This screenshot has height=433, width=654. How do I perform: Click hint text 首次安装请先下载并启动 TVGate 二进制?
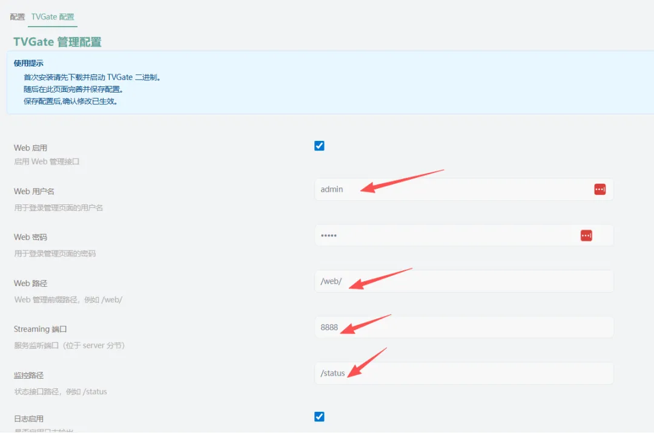tap(92, 77)
